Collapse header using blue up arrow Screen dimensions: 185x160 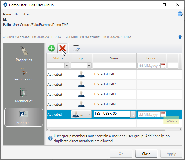[180, 37]
